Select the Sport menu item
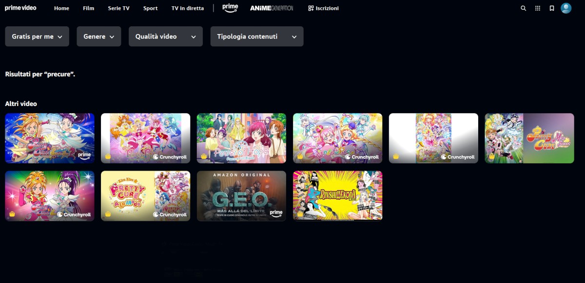The width and height of the screenshot is (585, 283). pyautogui.click(x=151, y=8)
